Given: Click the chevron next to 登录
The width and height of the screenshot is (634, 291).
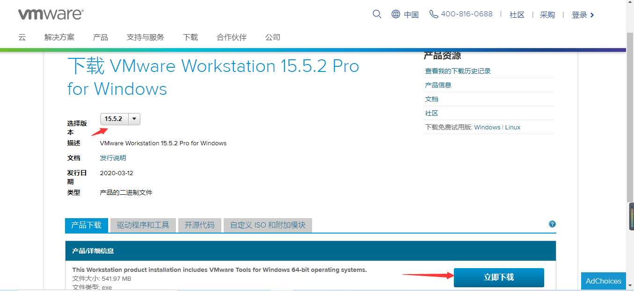Looking at the screenshot, I should coord(592,15).
